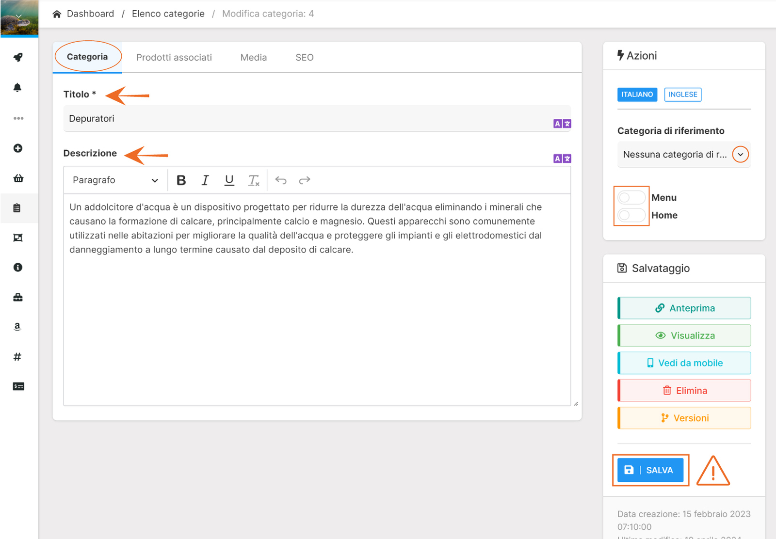Enable the Home toggle switch

click(631, 215)
